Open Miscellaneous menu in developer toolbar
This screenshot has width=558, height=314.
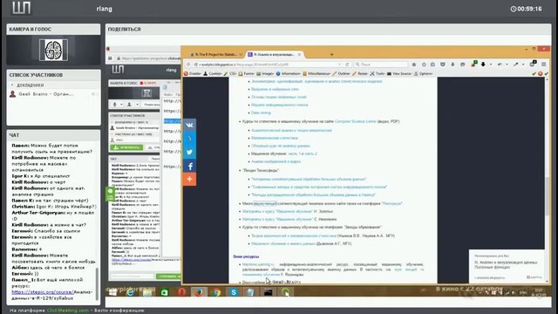[316, 73]
